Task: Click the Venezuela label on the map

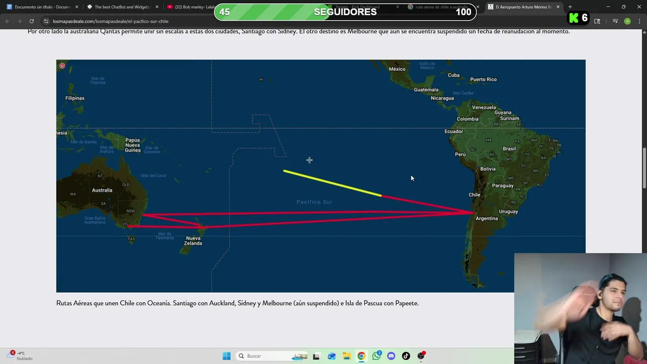Action: (484, 107)
